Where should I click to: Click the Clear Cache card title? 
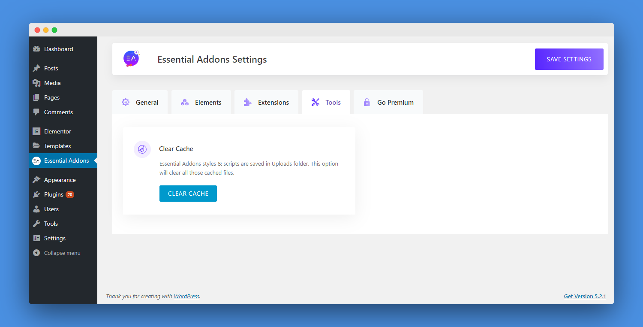[x=176, y=149]
